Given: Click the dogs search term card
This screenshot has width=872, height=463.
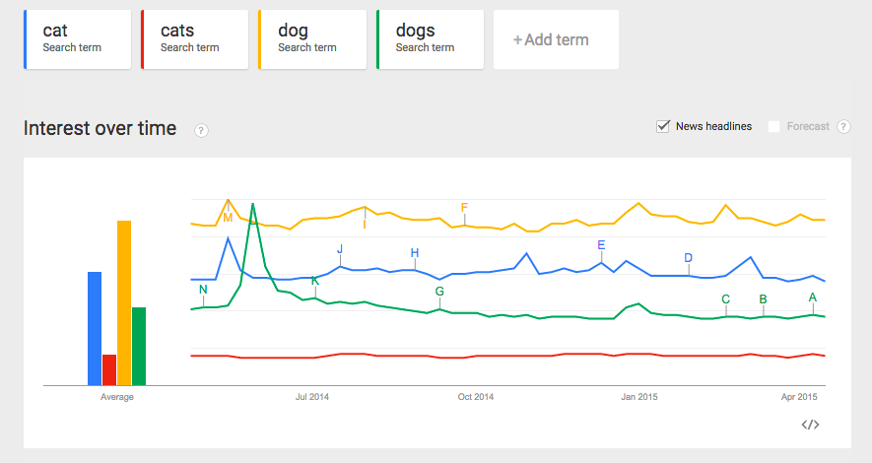Looking at the screenshot, I should pyautogui.click(x=430, y=40).
